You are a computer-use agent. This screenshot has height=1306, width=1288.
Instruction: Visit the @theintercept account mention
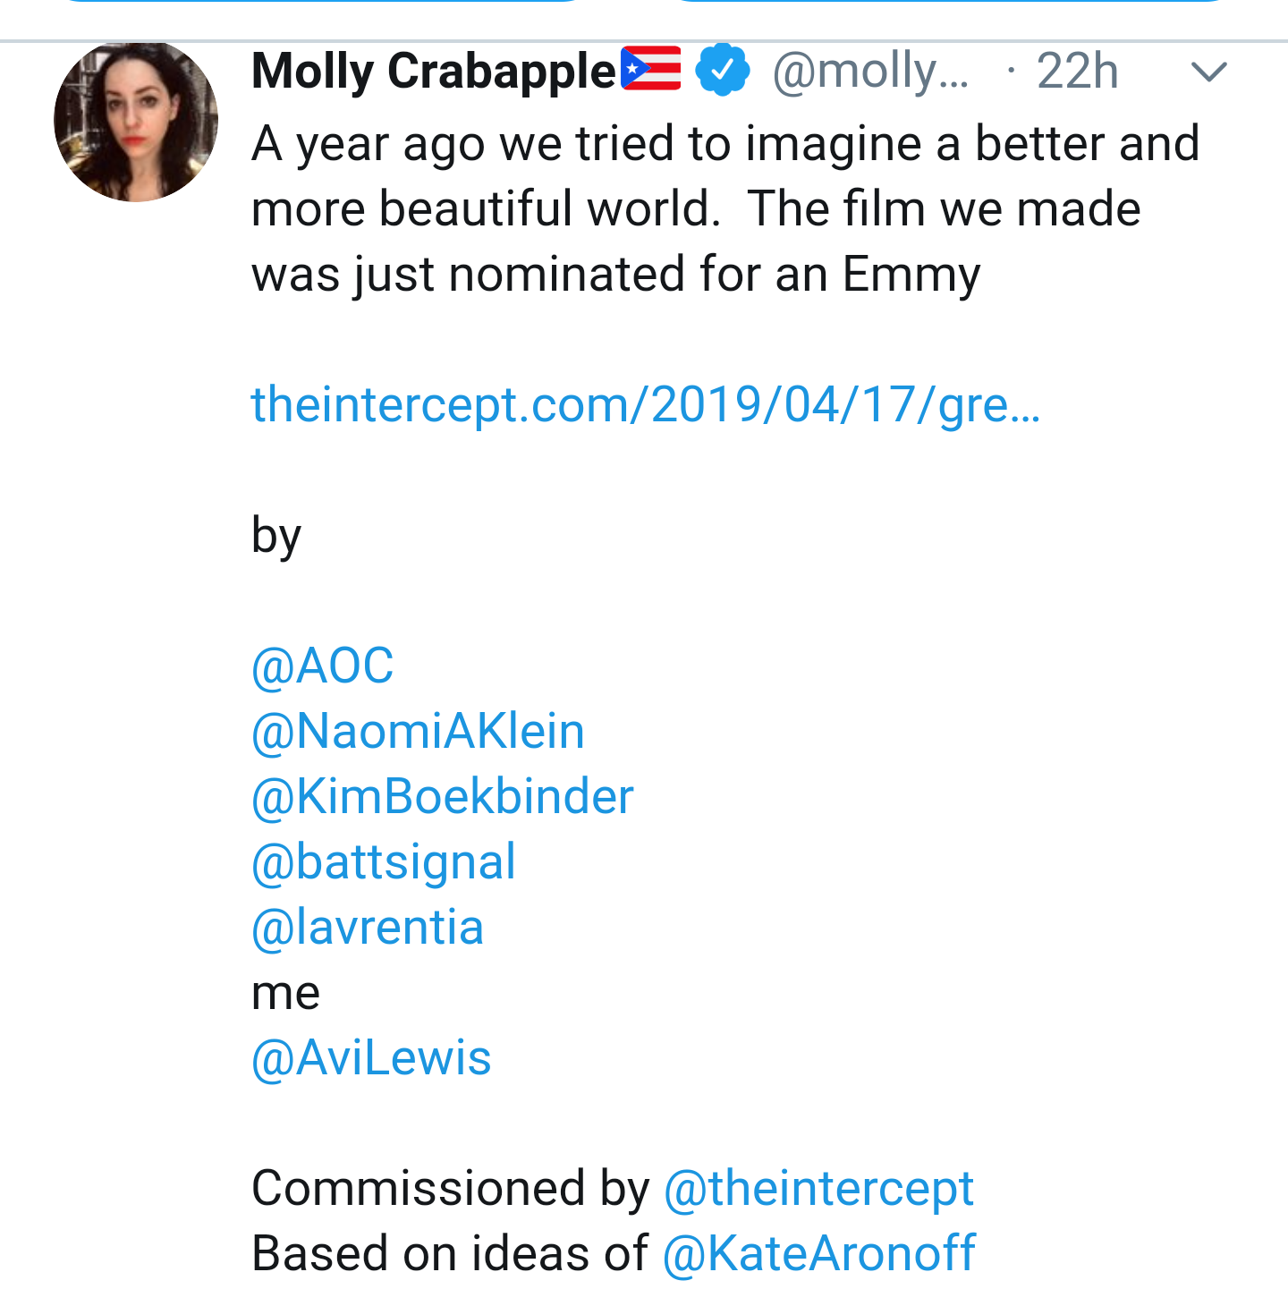pos(818,1188)
